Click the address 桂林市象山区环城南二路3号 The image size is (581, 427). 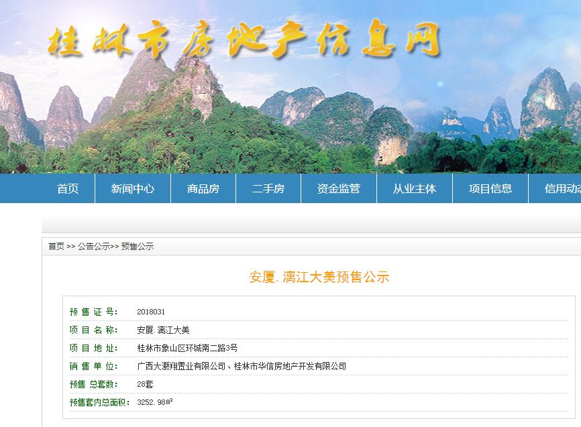coord(187,348)
